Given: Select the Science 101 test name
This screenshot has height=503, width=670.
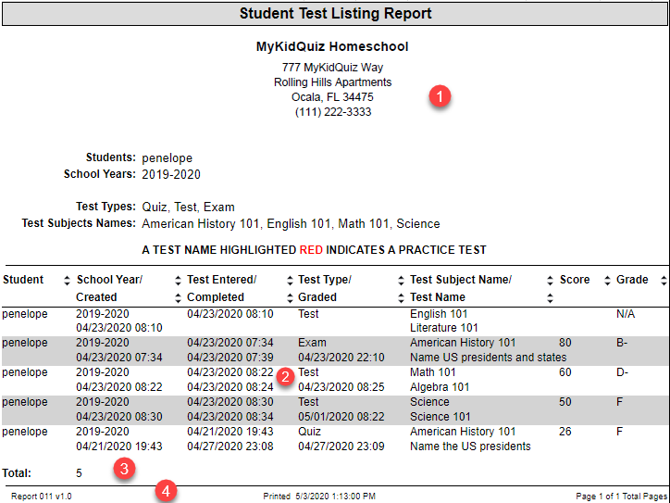Looking at the screenshot, I should pos(440,417).
